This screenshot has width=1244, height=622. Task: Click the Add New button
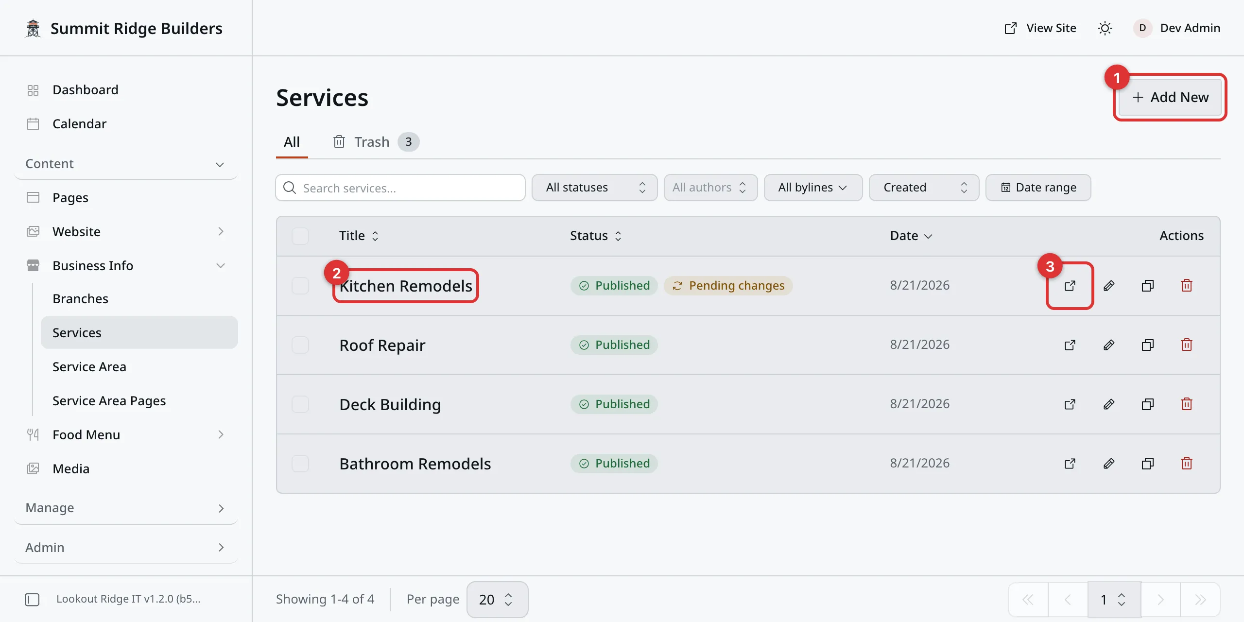pyautogui.click(x=1170, y=97)
